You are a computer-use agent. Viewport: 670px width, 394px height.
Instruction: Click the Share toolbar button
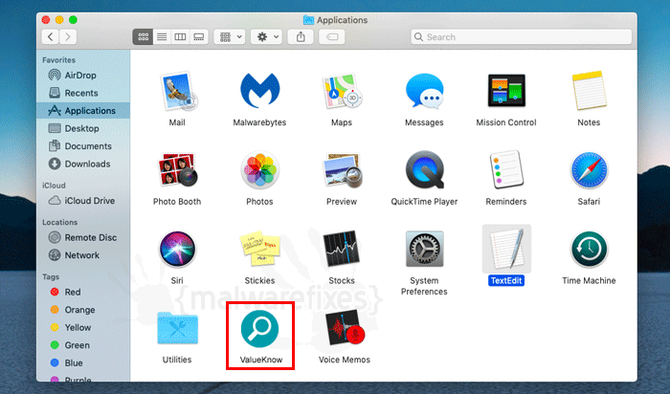tap(301, 37)
